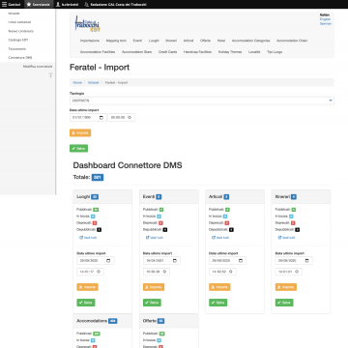Image resolution: width=348 pixels, height=348 pixels.
Task: Open Accomodation Facilities navigation item
Action: (98, 52)
